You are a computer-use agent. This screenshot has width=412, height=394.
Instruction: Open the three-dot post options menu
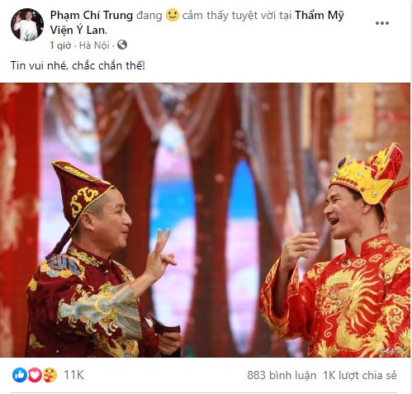tap(382, 23)
